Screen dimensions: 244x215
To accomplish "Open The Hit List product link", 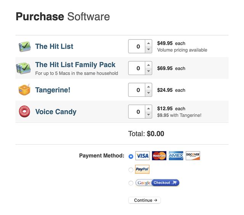I will point(54,46).
